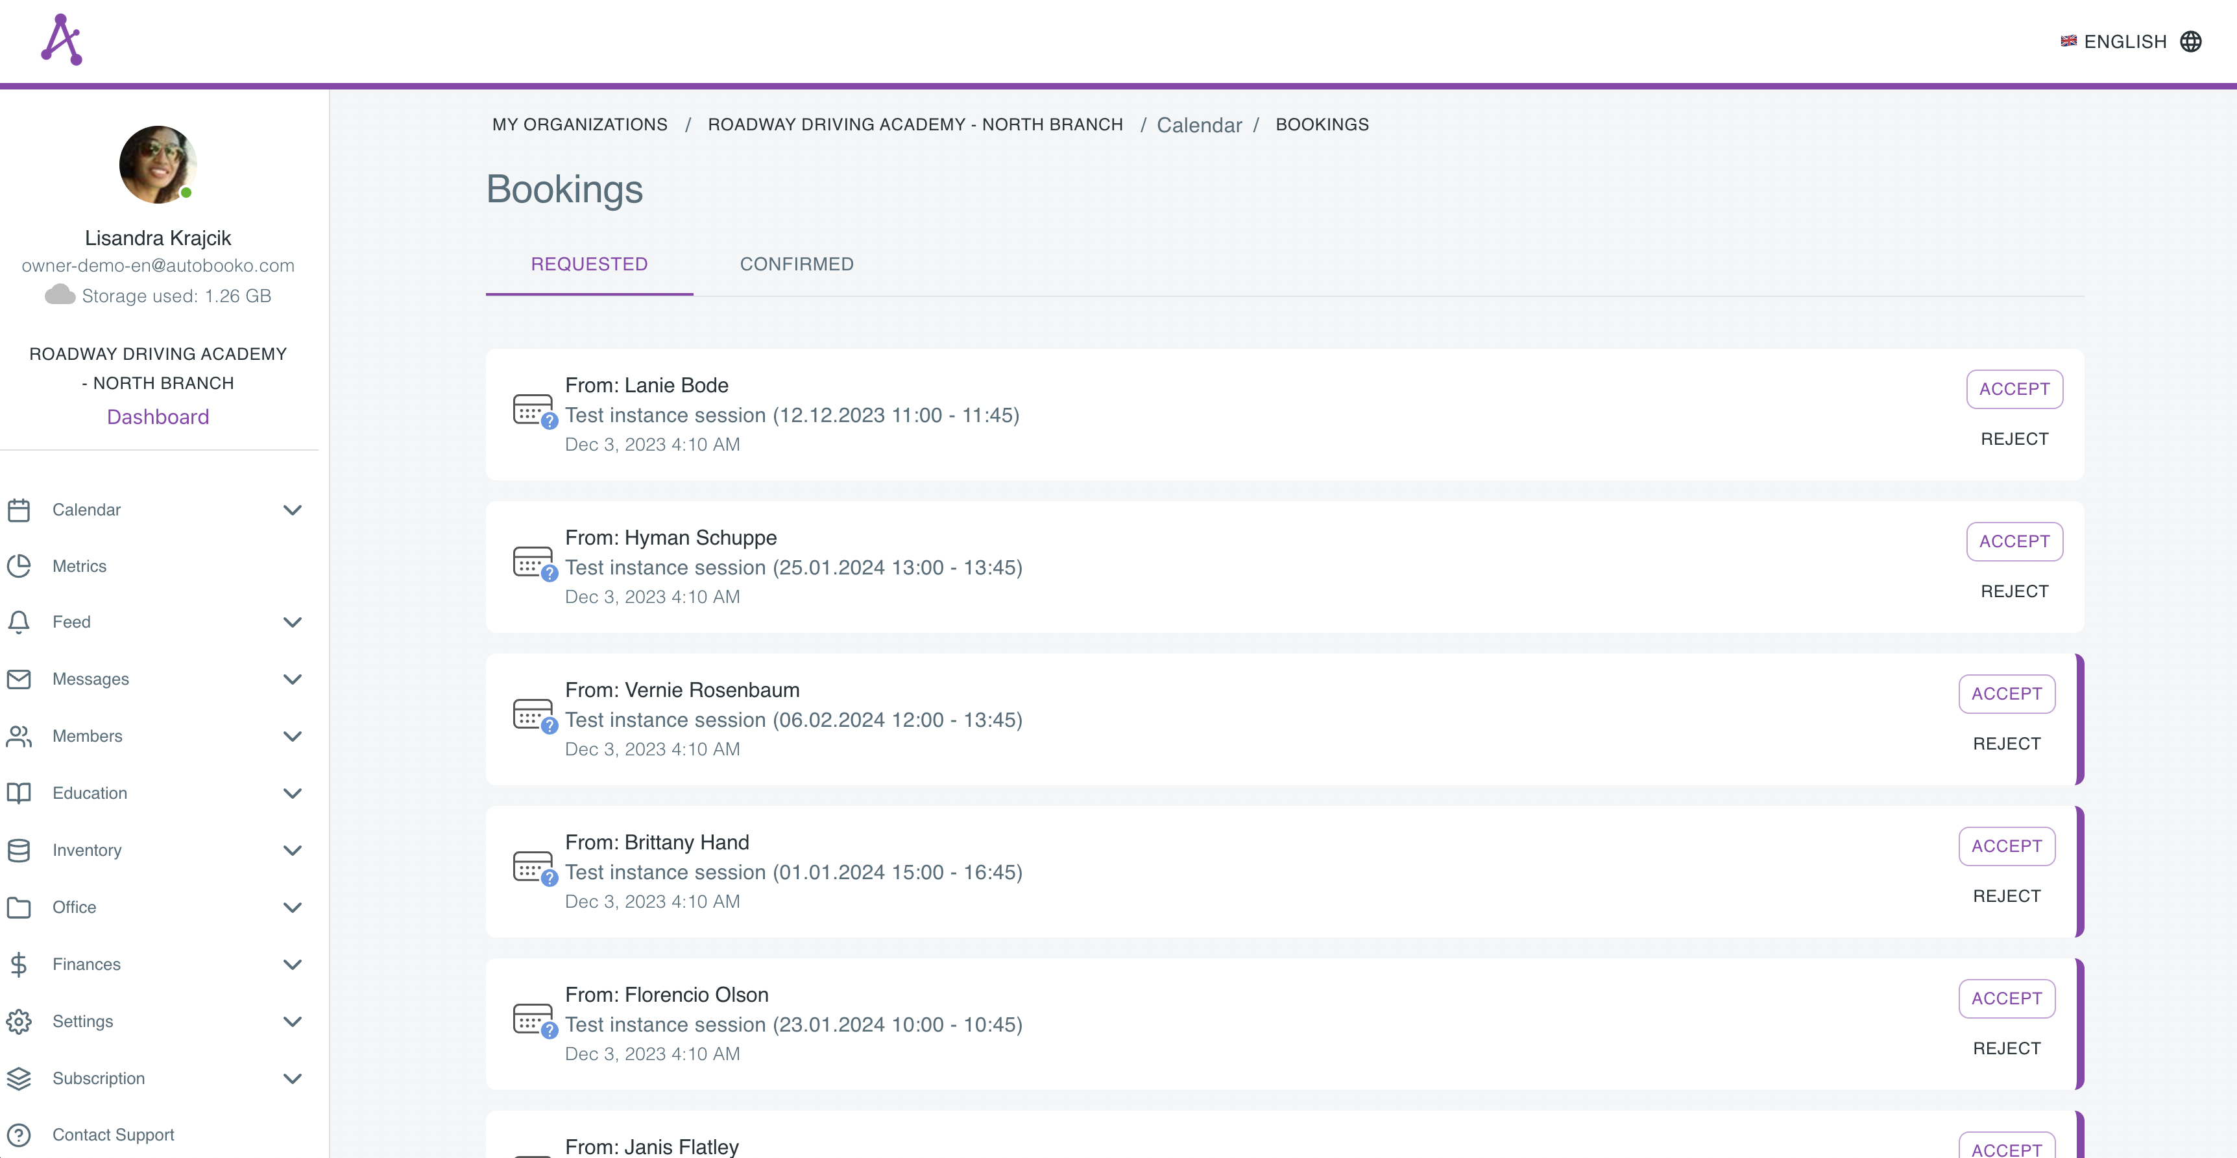
Task: Expand the Education sidebar section
Action: pos(293,794)
